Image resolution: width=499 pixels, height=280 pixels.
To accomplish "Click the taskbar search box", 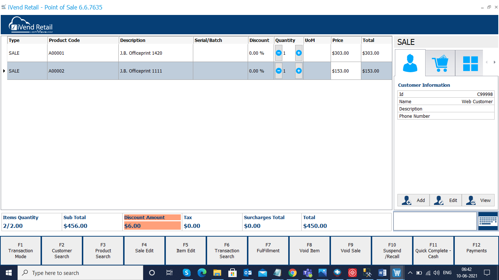I will [80, 273].
